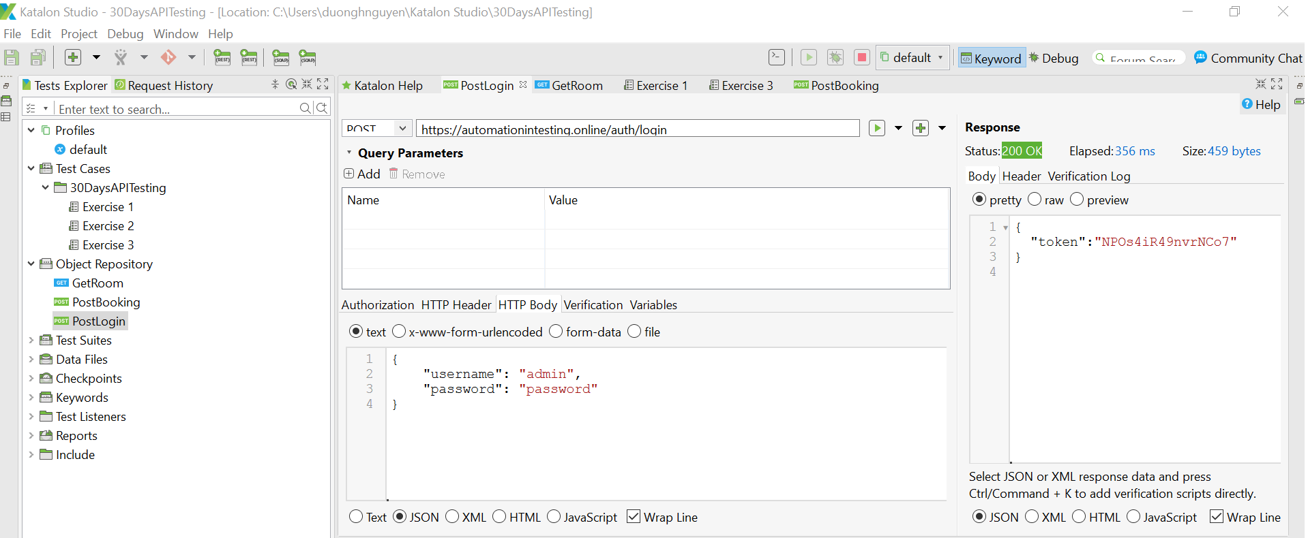Click the first New SOAP request icon
This screenshot has height=538, width=1308.
click(281, 57)
